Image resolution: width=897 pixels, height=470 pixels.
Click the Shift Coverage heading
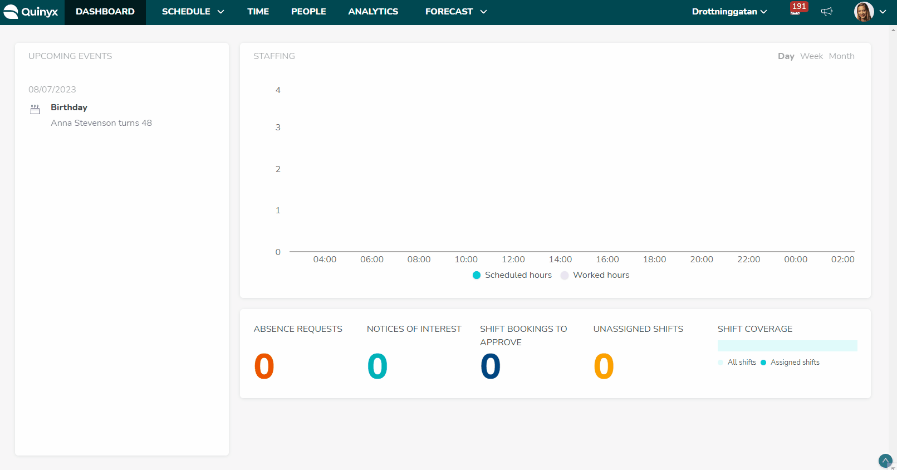(x=755, y=329)
